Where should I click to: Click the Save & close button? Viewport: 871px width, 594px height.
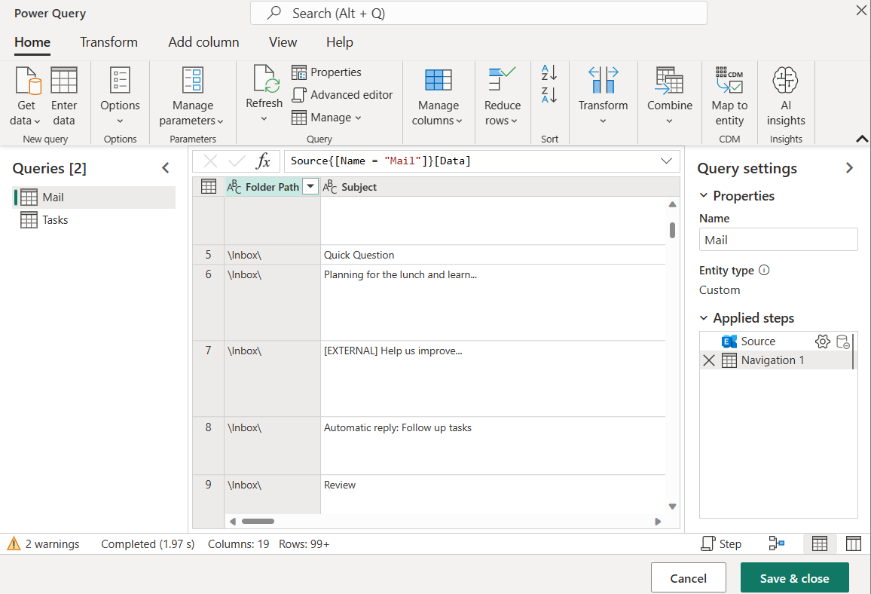794,577
